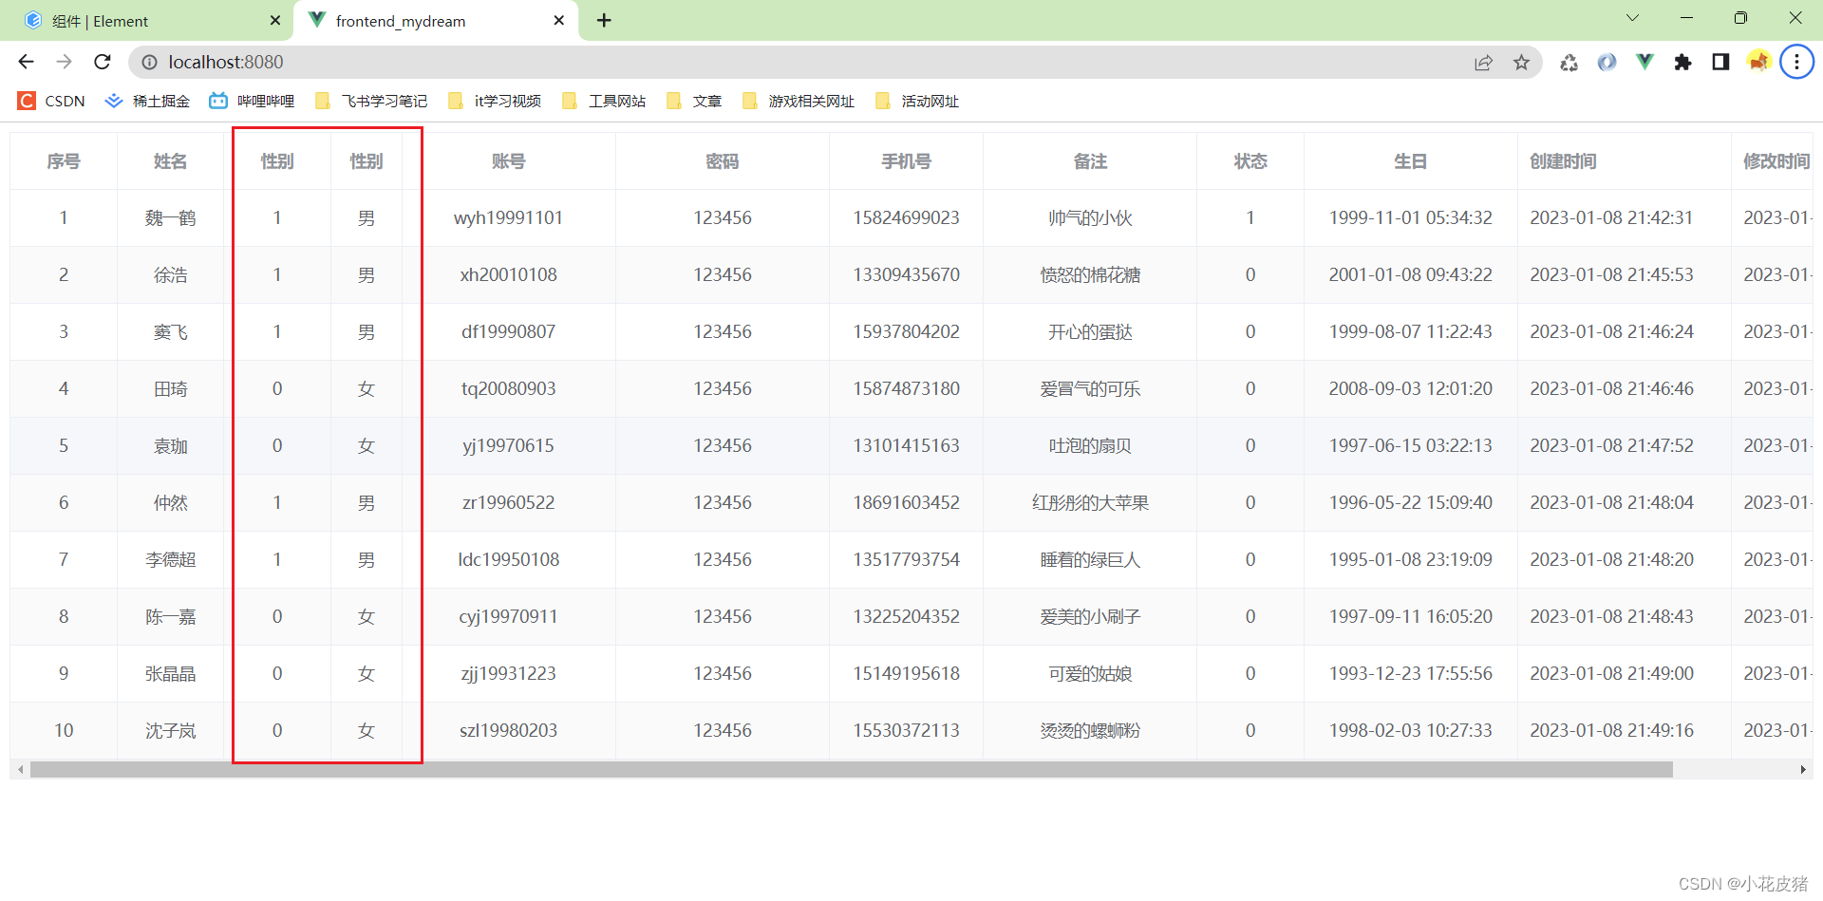The height and width of the screenshot is (901, 1823).
Task: Go back to the previous page
Action: click(x=26, y=62)
